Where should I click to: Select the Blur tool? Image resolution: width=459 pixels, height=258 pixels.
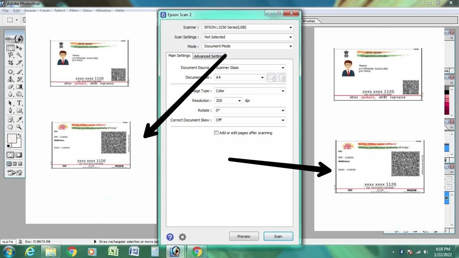point(11,94)
